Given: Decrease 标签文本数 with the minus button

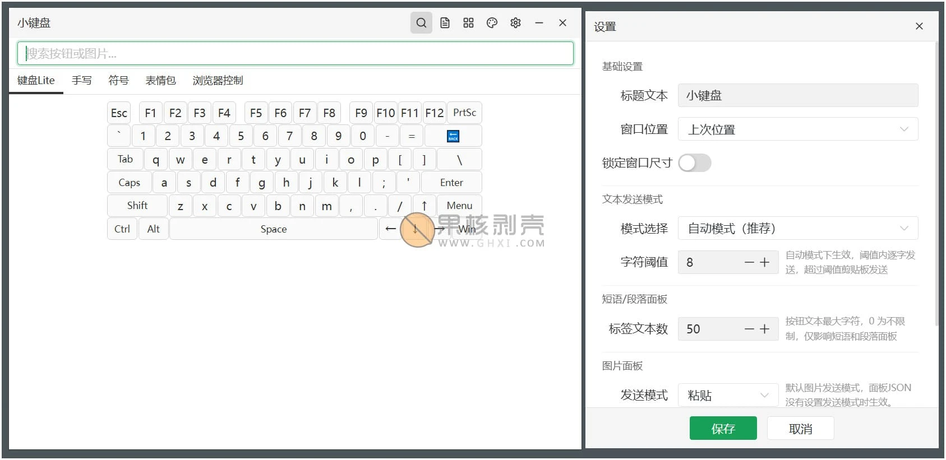Looking at the screenshot, I should 749,329.
